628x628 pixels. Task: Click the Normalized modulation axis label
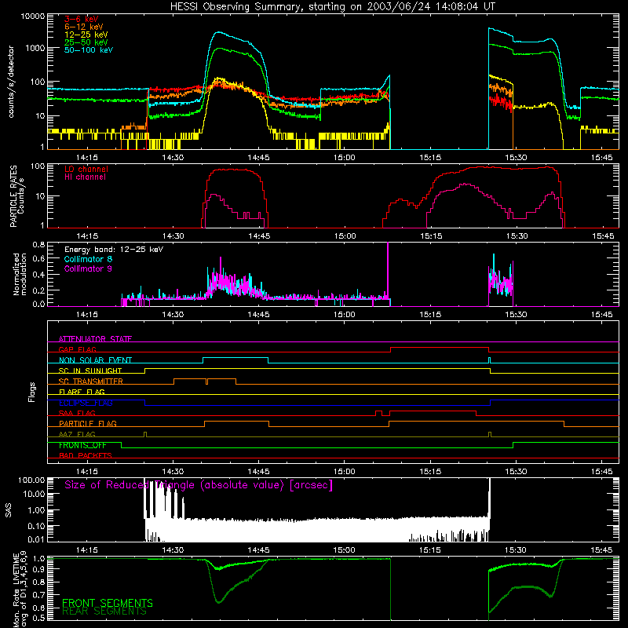(x=20, y=274)
